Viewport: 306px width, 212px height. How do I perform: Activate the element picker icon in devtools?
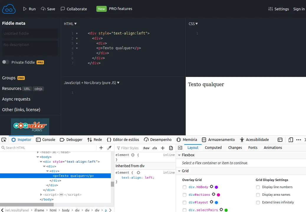(3, 140)
